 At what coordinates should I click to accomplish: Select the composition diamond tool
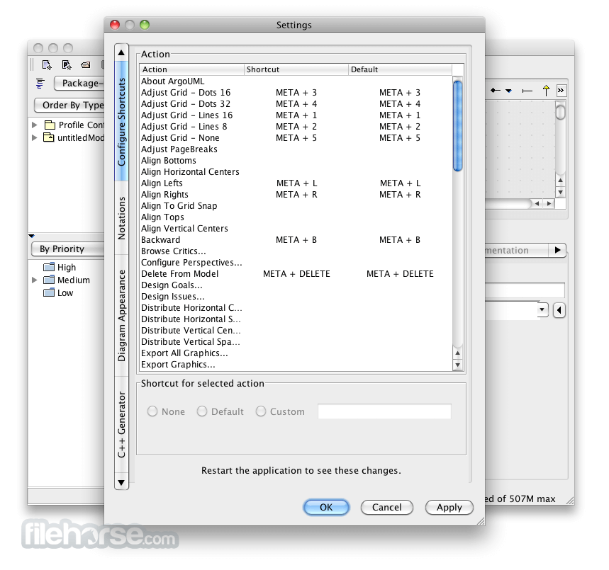[495, 90]
